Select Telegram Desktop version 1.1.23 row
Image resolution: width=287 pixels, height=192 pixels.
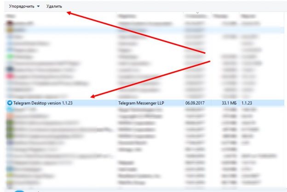coord(145,103)
